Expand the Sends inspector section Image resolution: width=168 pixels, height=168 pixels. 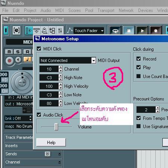tap(59, 154)
